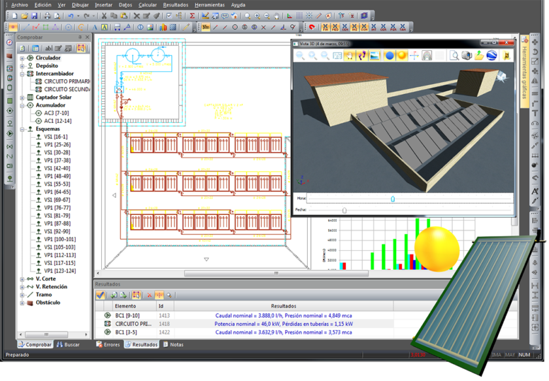The image size is (549, 381).
Task: Expand the Intercambiador node in Comprobar panel
Action: [x=21, y=73]
